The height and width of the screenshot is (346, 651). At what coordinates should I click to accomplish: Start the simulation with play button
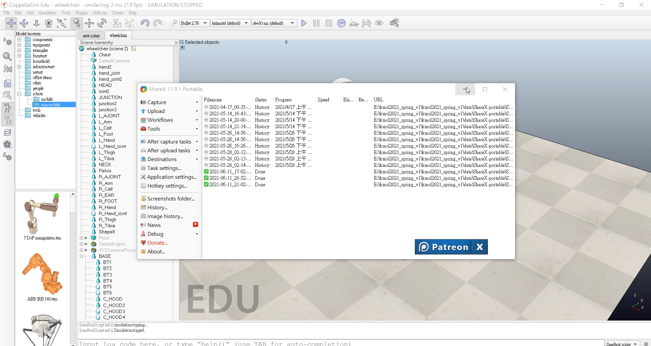click(x=304, y=23)
